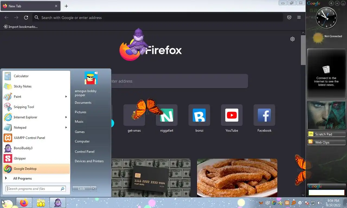Open the Pocket save icon in Firefox
Viewport: 347px width, 208px height.
[x=289, y=18]
